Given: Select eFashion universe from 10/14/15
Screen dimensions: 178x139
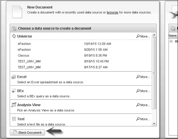Looking at the screenshot, I should (24, 44).
